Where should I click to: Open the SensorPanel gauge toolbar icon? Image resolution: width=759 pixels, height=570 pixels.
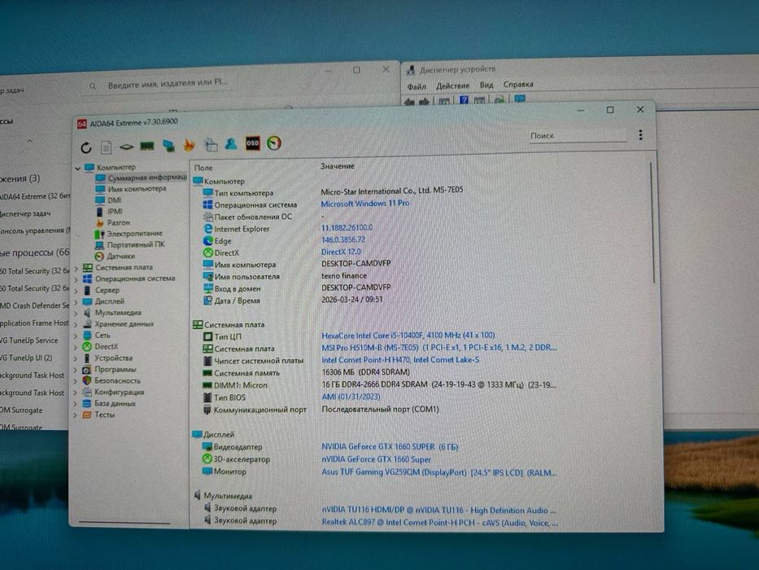[274, 143]
